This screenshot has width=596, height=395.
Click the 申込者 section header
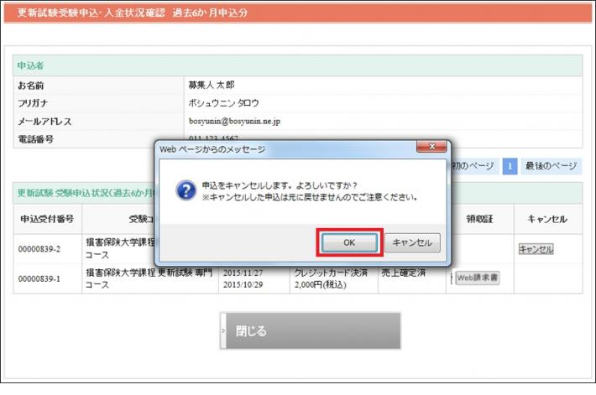(x=29, y=65)
